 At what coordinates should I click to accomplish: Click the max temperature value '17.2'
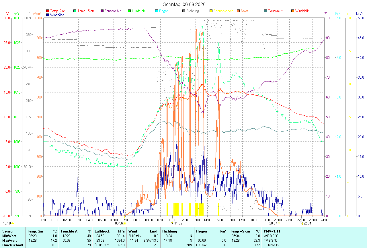[54, 240]
